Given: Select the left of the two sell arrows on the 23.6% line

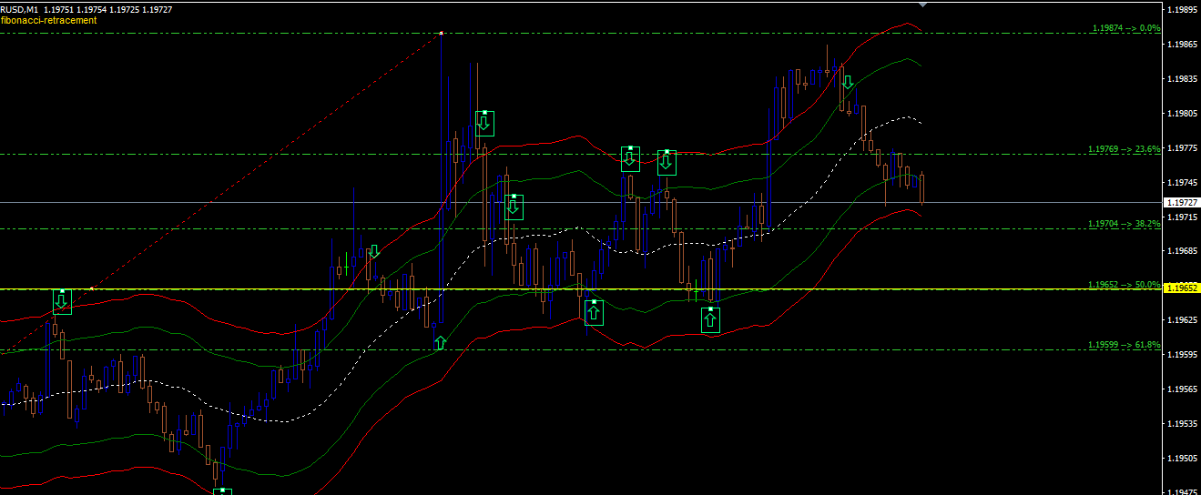Looking at the screenshot, I should point(629,159).
